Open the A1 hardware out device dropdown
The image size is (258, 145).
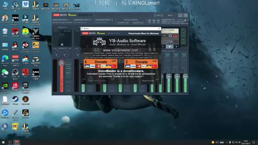click(149, 21)
